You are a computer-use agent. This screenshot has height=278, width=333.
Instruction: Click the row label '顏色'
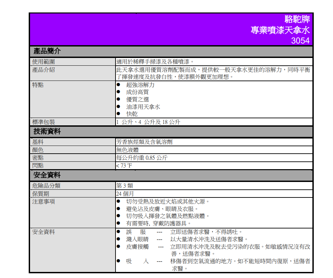click(x=38, y=150)
